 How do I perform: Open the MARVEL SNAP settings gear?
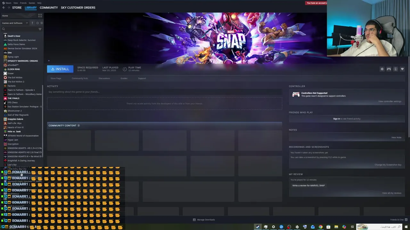(x=382, y=69)
